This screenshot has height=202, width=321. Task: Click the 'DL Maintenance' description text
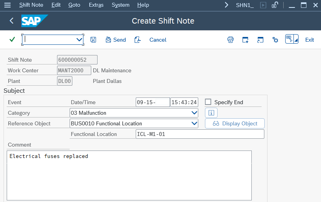click(112, 70)
